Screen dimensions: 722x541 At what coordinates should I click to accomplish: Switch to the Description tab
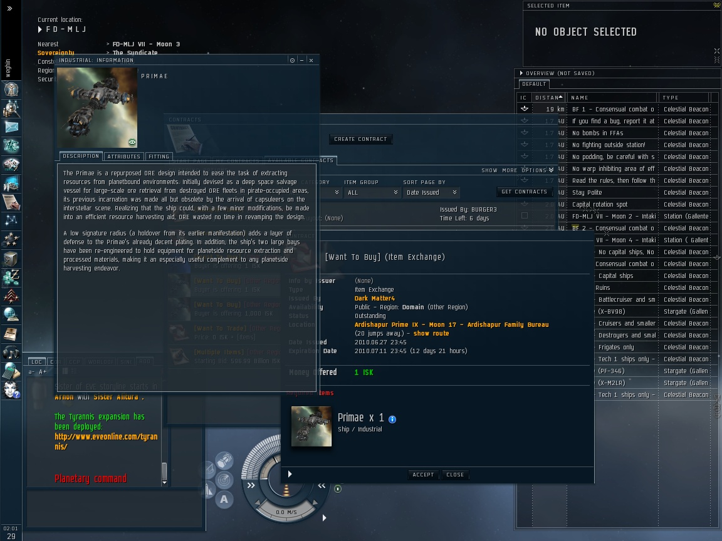[x=81, y=157]
